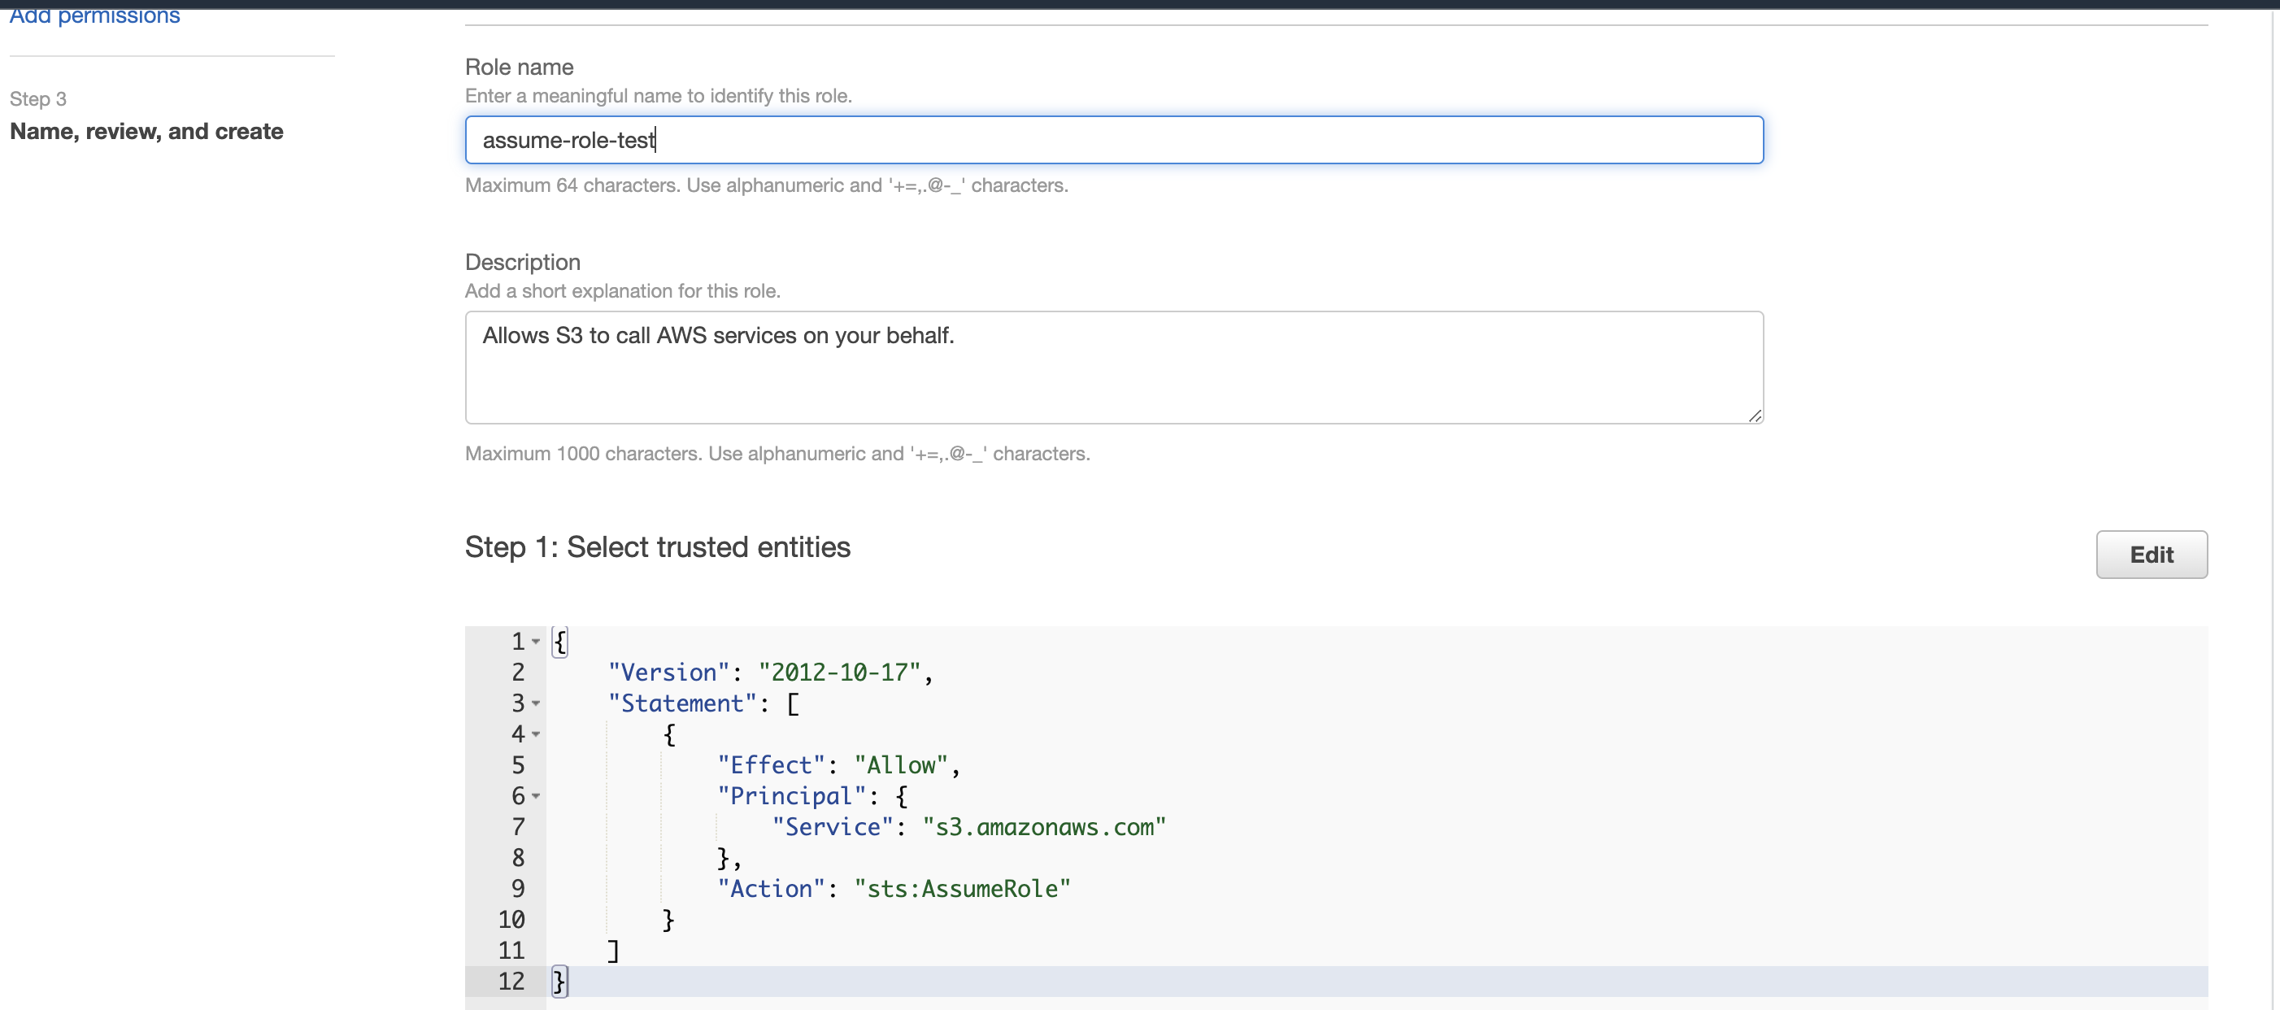Collapse the fold arrow on line 1
Viewport: 2280px width, 1010px height.
(x=536, y=642)
